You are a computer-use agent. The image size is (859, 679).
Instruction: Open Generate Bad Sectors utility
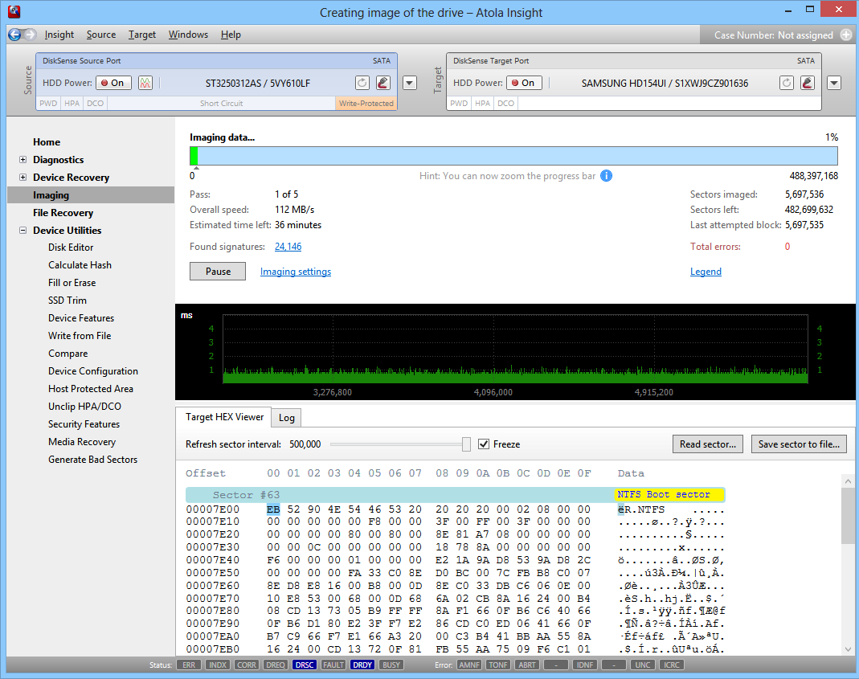[x=92, y=460]
